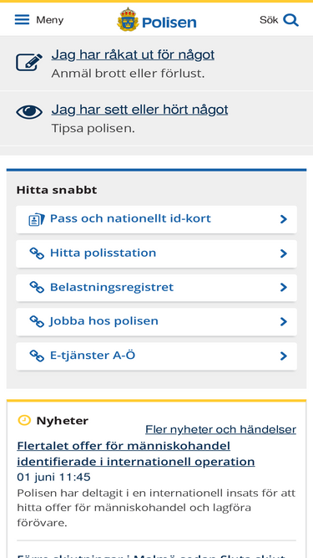The width and height of the screenshot is (313, 558).
Task: Click chain-link icon beside E-tjänster A-Ö
Action: tap(37, 356)
